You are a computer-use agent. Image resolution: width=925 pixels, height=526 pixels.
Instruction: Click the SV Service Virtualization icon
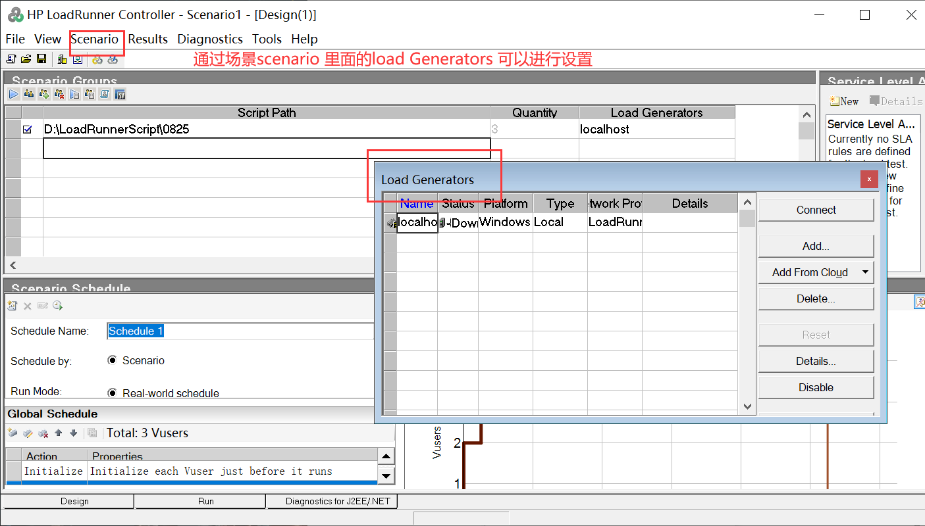click(120, 94)
